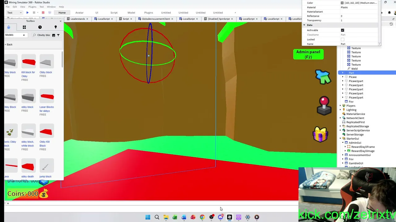Image resolution: width=396 pixels, height=222 pixels.
Task: Open the GlobalAnnoucementClient script tab
Action: (156, 19)
